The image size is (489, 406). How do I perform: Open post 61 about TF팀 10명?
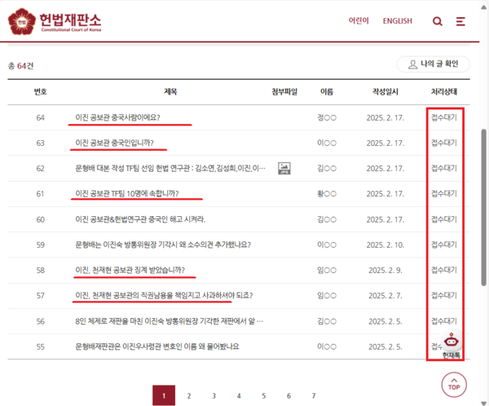click(x=126, y=194)
